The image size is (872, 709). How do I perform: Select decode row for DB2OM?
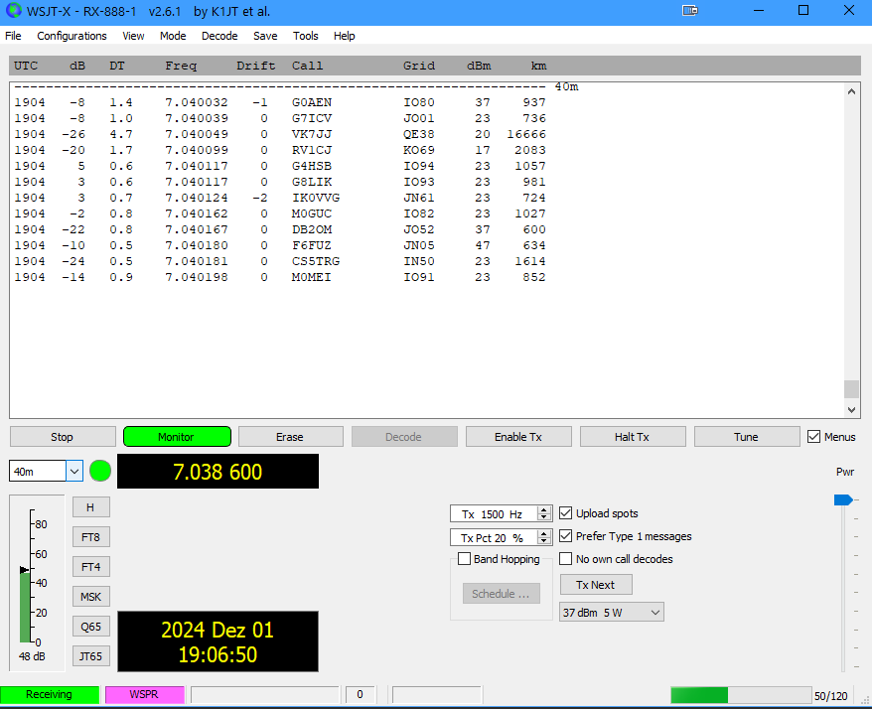tap(280, 229)
